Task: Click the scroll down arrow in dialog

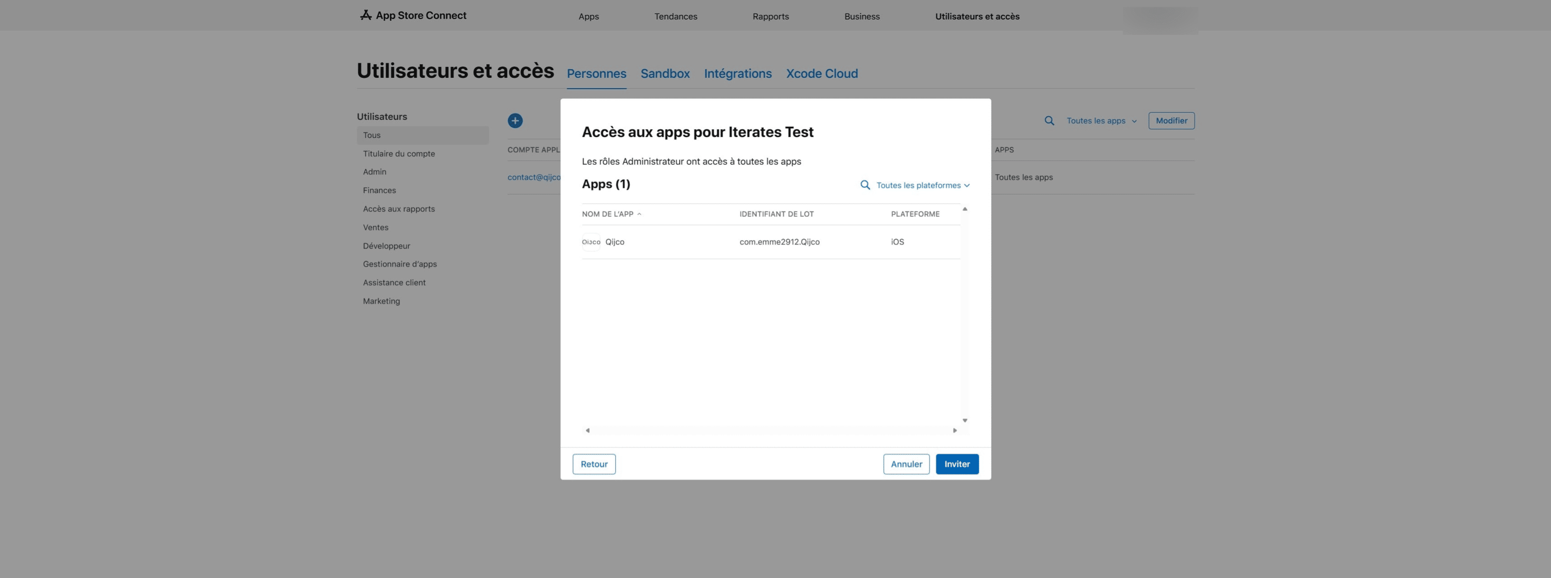Action: (964, 420)
